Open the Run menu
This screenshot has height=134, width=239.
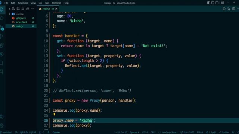pos(47,3)
